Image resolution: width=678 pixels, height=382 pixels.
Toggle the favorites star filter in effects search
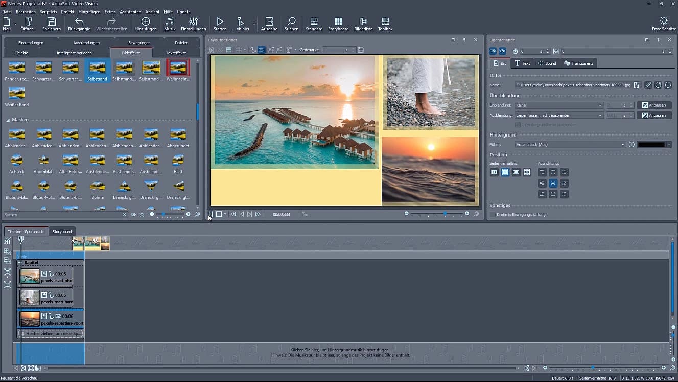tap(142, 215)
